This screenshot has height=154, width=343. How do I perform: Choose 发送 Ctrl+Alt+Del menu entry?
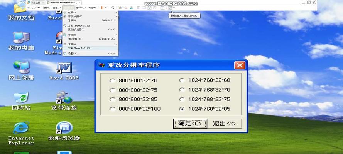coord(90,26)
